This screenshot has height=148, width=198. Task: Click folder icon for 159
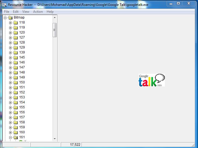point(15,127)
